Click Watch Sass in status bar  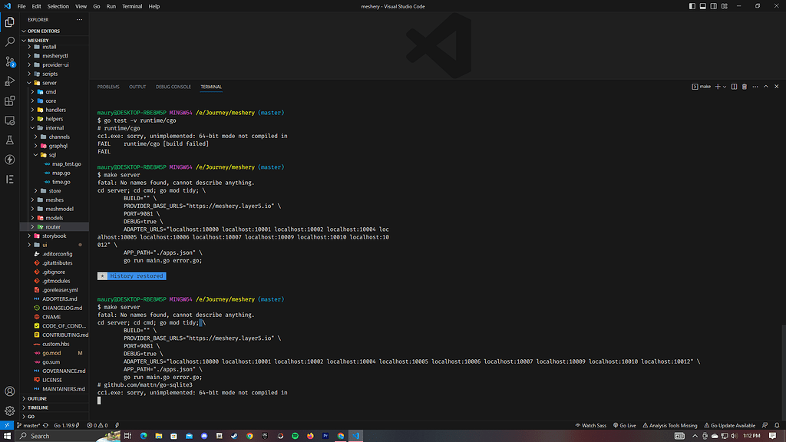click(590, 425)
